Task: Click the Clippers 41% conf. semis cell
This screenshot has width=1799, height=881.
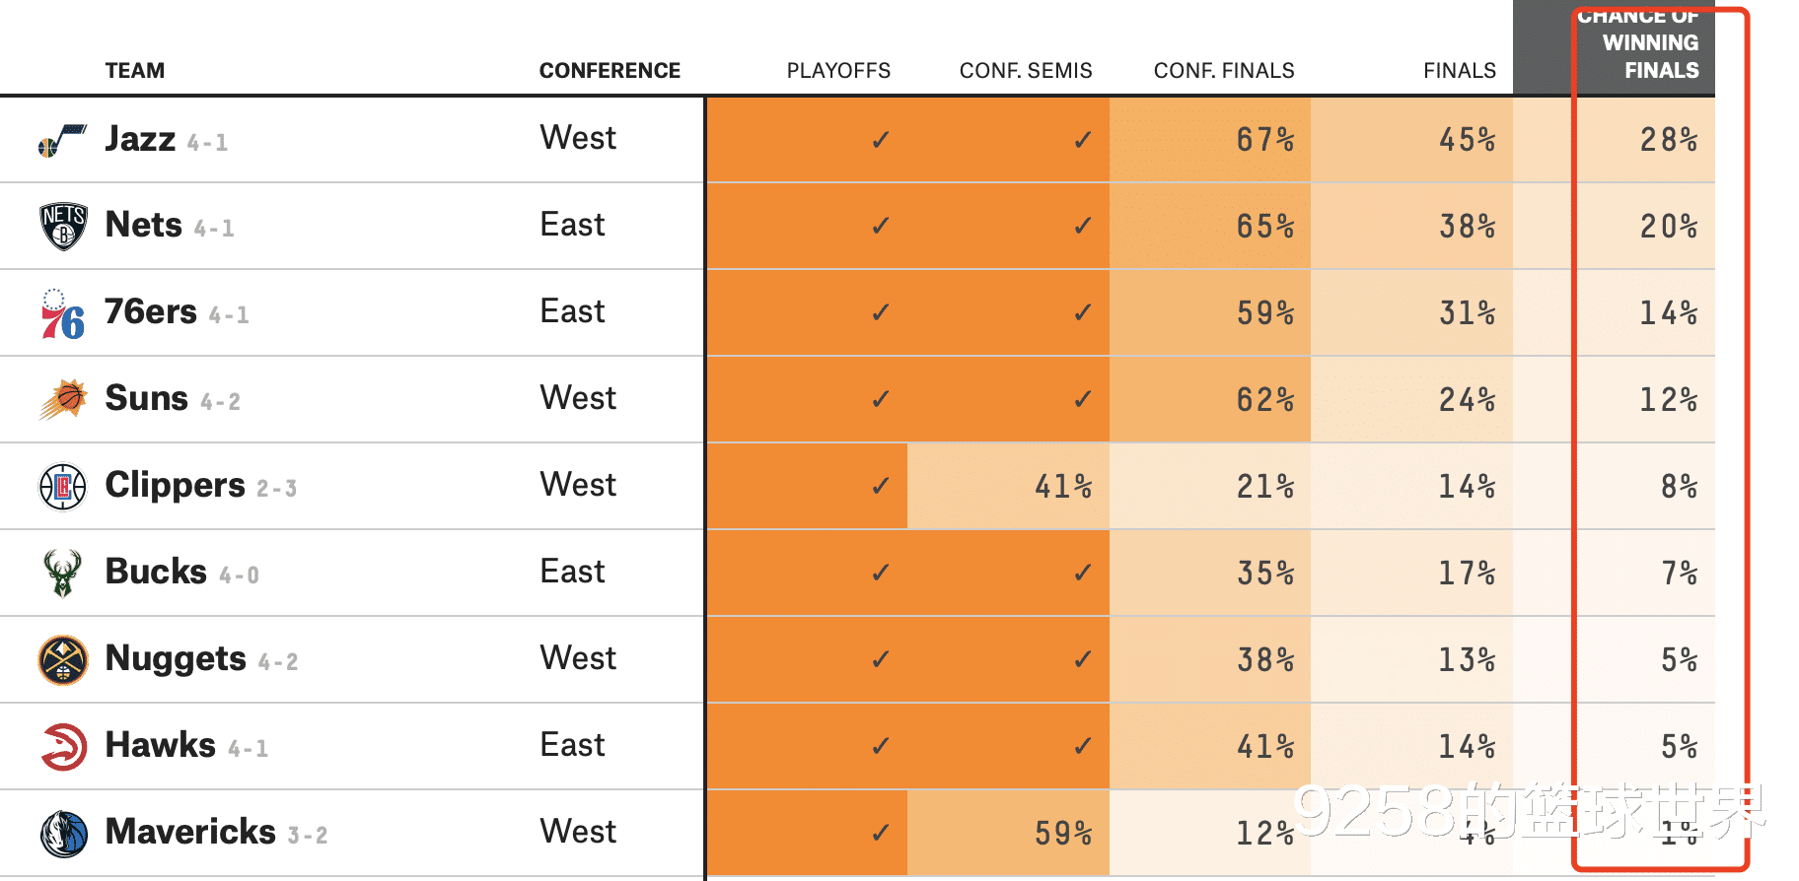Action: (1062, 487)
